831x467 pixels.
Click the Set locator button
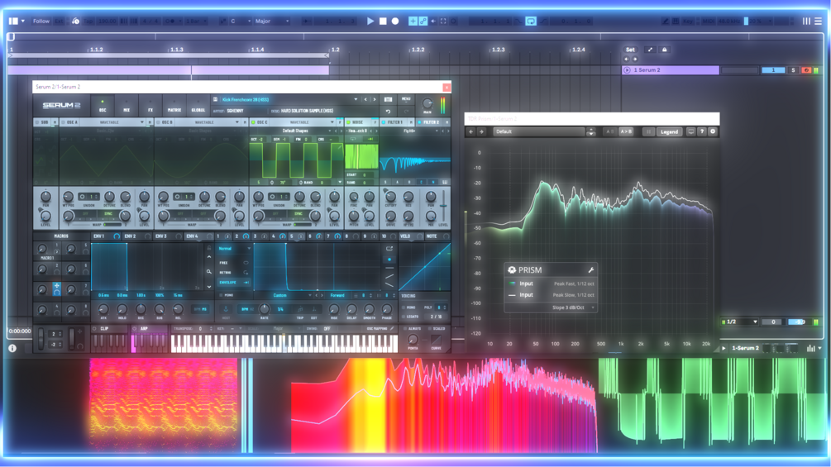630,50
